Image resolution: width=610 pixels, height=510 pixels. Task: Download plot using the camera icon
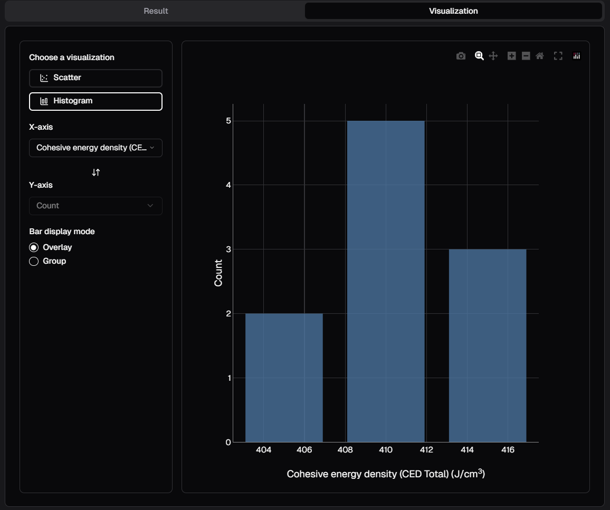click(x=461, y=56)
